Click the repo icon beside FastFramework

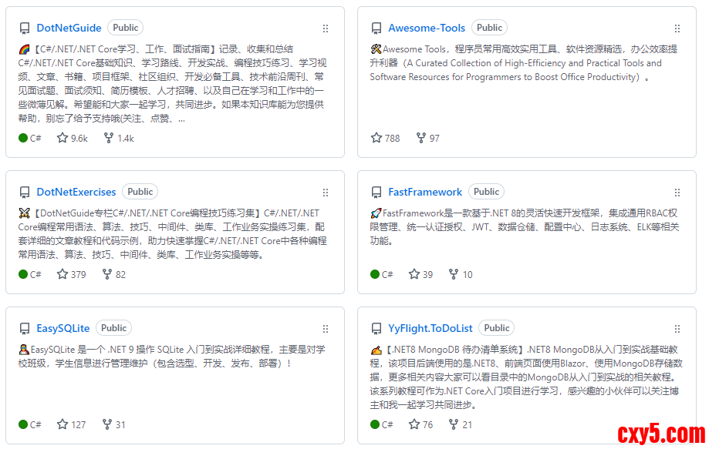[376, 193]
